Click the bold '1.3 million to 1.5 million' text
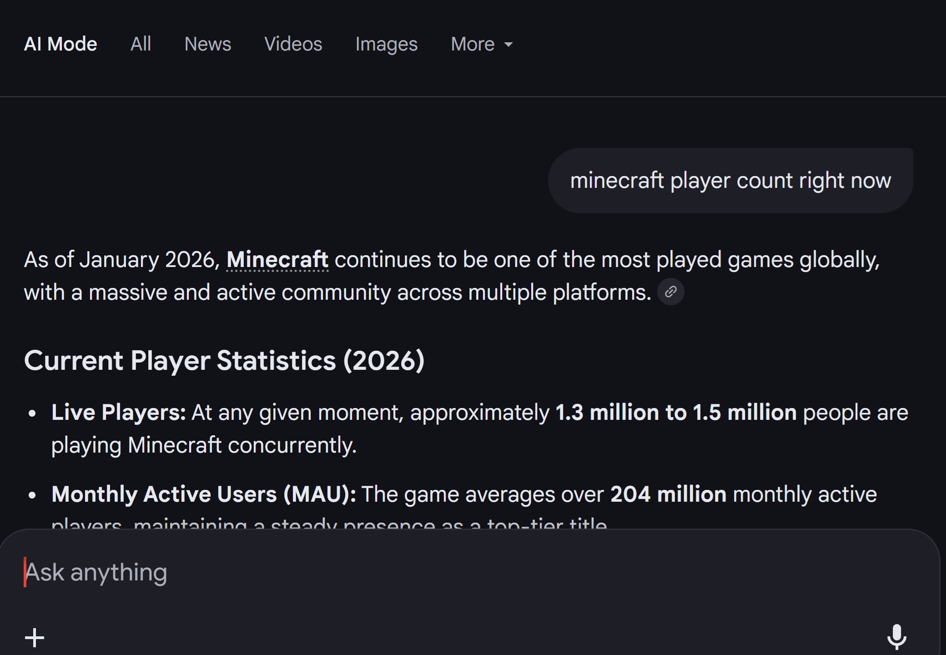This screenshot has height=655, width=946. pos(676,413)
